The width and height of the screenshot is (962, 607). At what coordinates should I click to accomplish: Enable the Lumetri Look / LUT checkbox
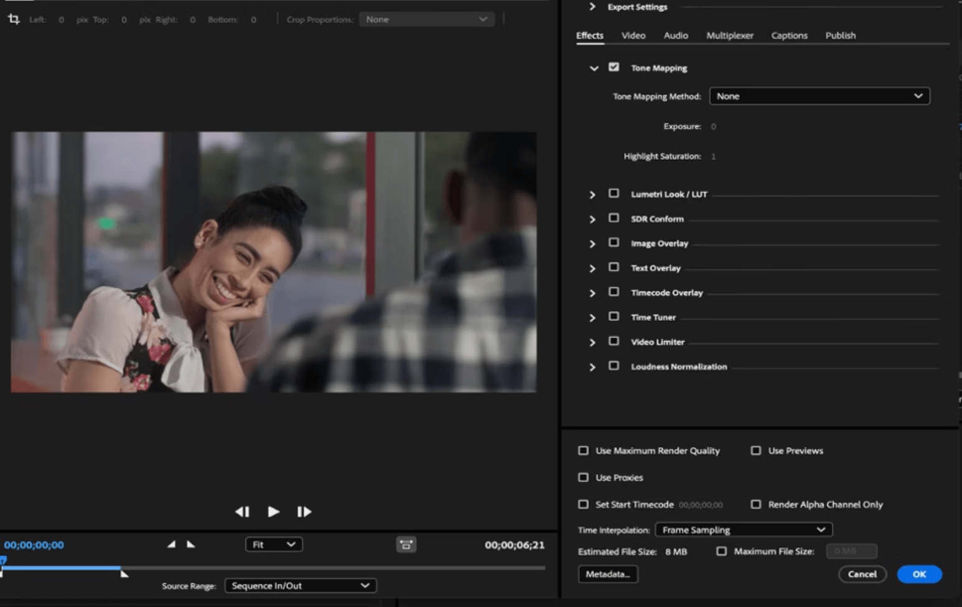coord(614,193)
